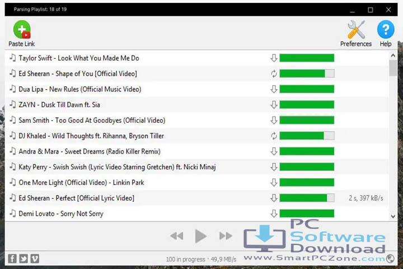Click the music note icon beside Demi Lovato
This screenshot has height=269, width=403.
[12, 213]
